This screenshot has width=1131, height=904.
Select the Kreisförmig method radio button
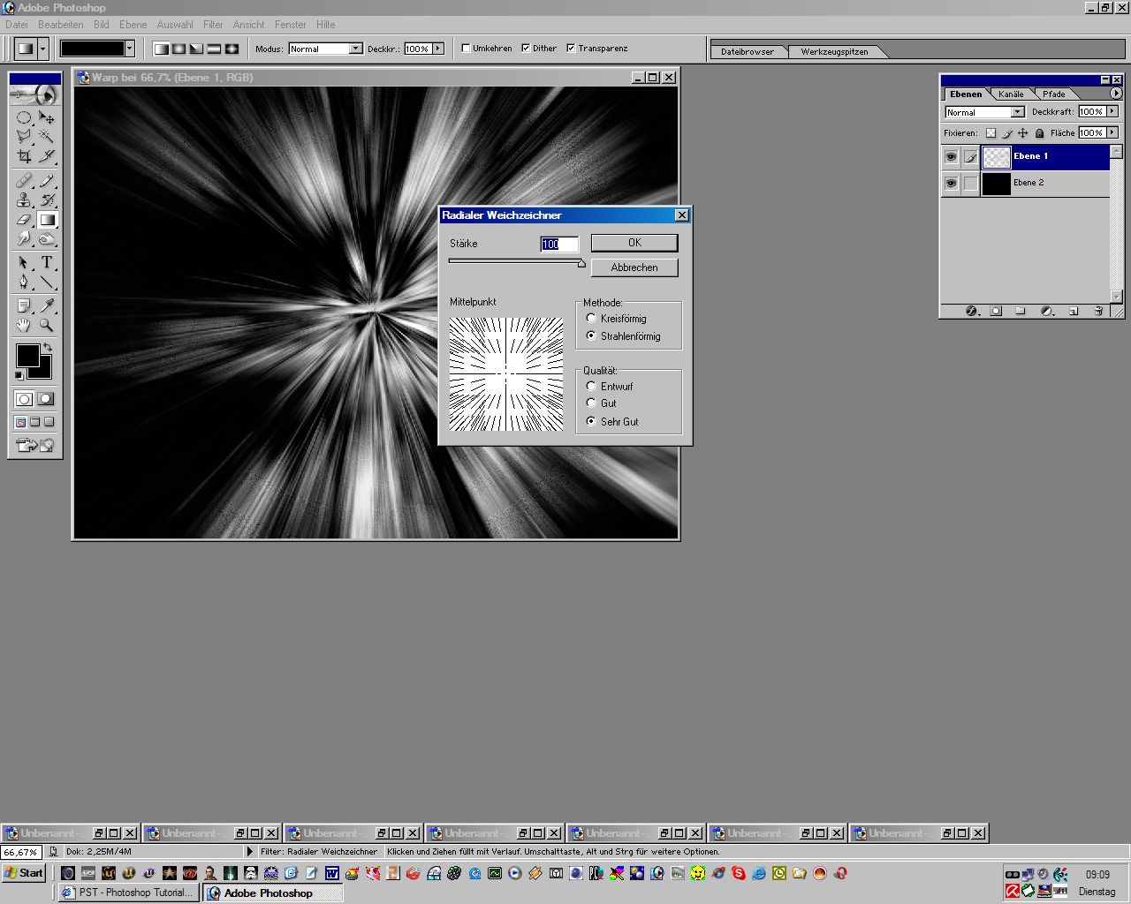click(x=591, y=318)
